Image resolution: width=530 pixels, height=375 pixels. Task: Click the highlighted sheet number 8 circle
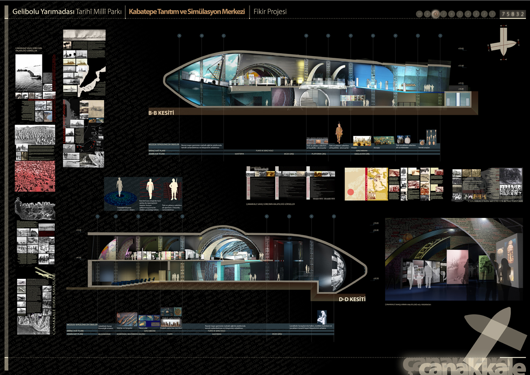point(435,14)
